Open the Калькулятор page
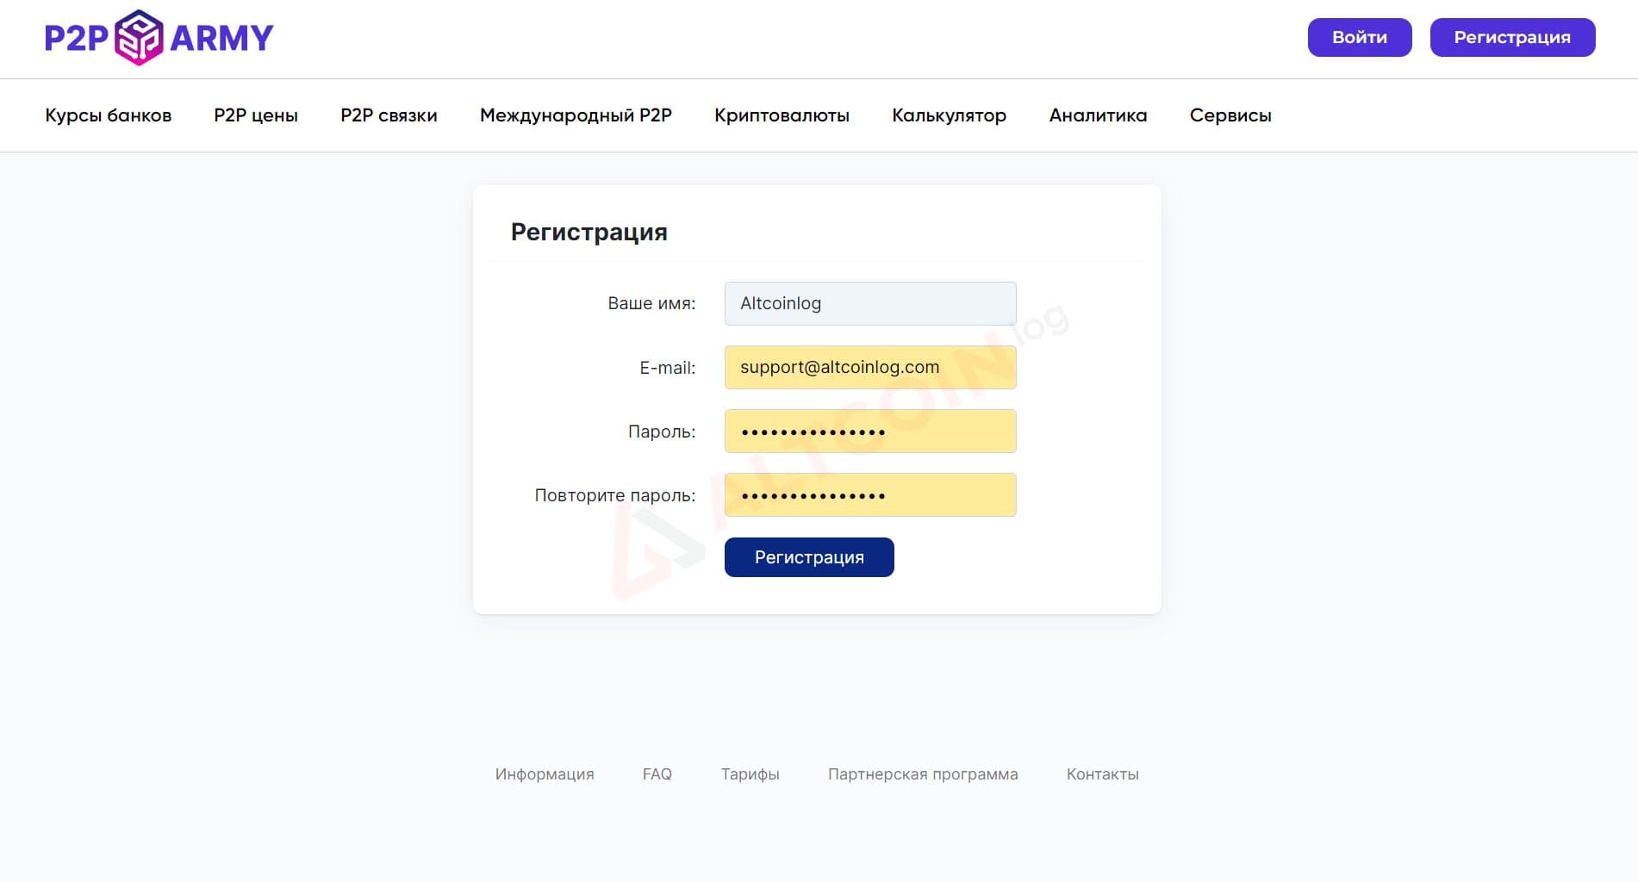Viewport: 1638px width, 882px height. tap(949, 115)
